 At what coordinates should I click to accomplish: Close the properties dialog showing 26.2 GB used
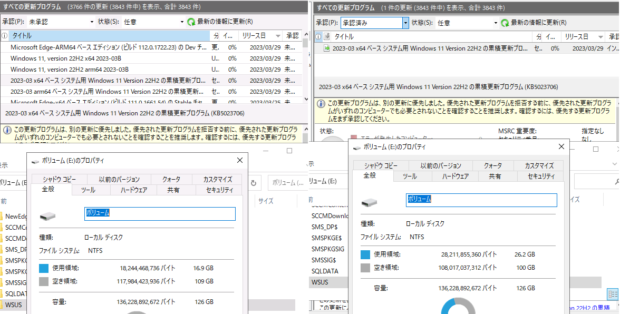(561, 146)
